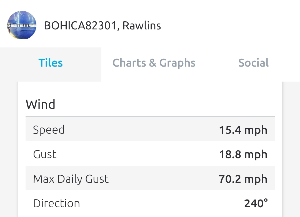Select the Speed label in Wind tile
Viewport: 300px width, 217px height.
coord(49,130)
